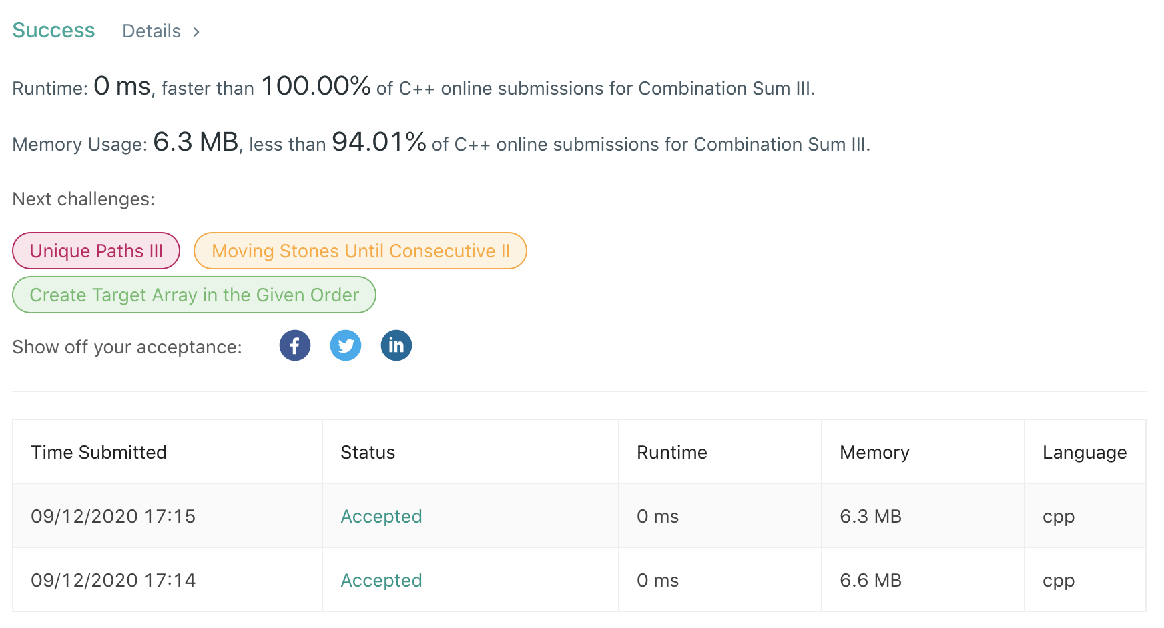
Task: Share your acceptance on Facebook
Action: point(294,345)
